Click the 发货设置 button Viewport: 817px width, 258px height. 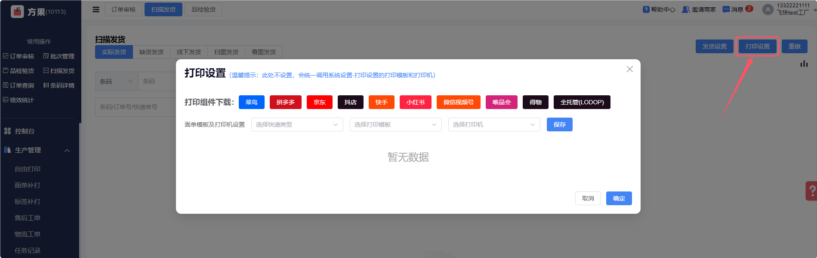pyautogui.click(x=715, y=46)
